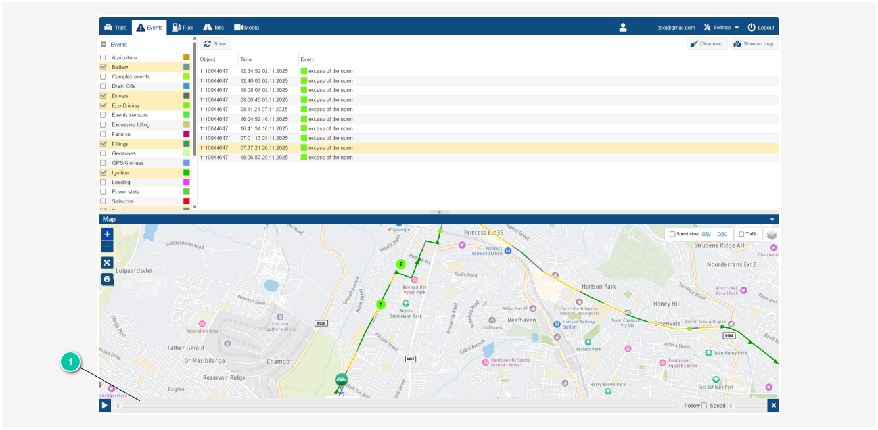
Task: Click the Clear map button
Action: tap(706, 44)
